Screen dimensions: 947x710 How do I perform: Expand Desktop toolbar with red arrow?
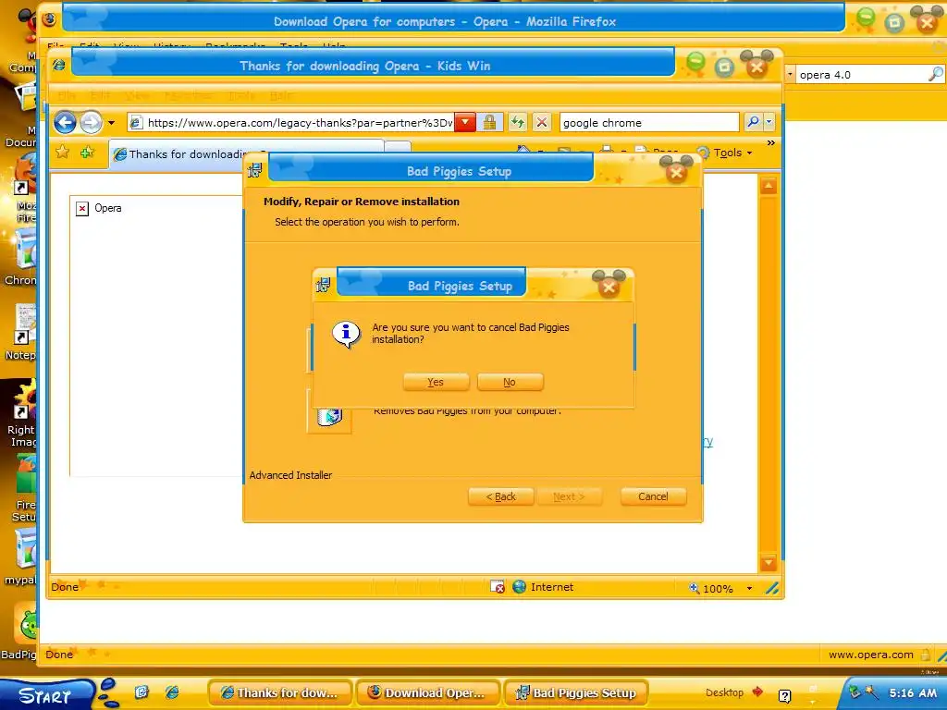tap(757, 692)
